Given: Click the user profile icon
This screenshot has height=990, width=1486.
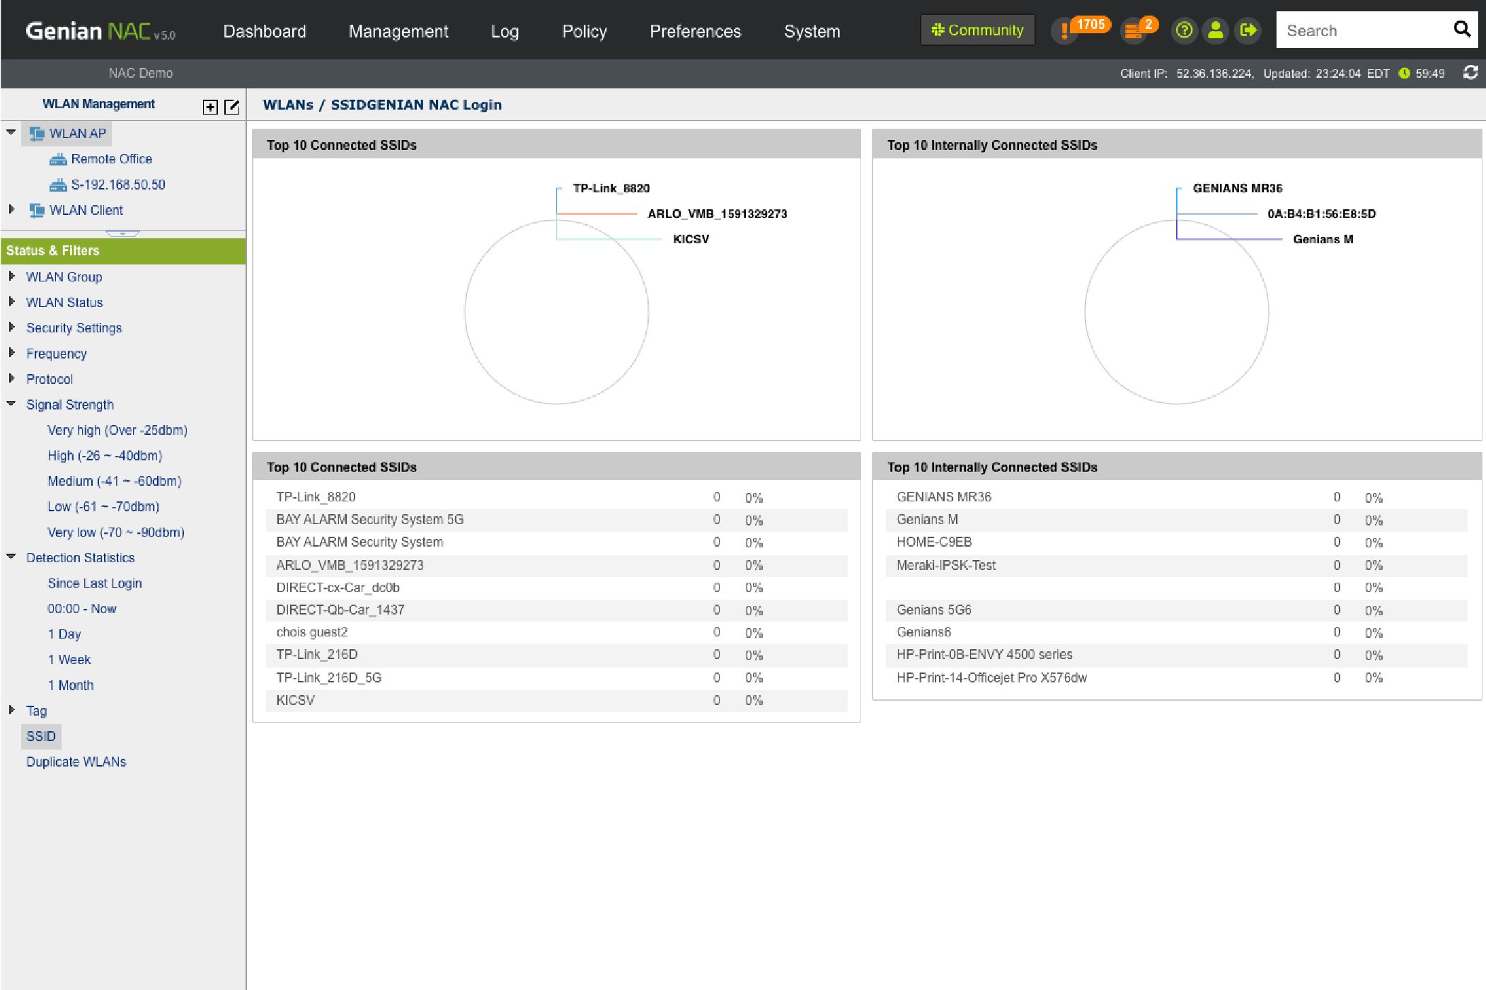Looking at the screenshot, I should click(1216, 30).
